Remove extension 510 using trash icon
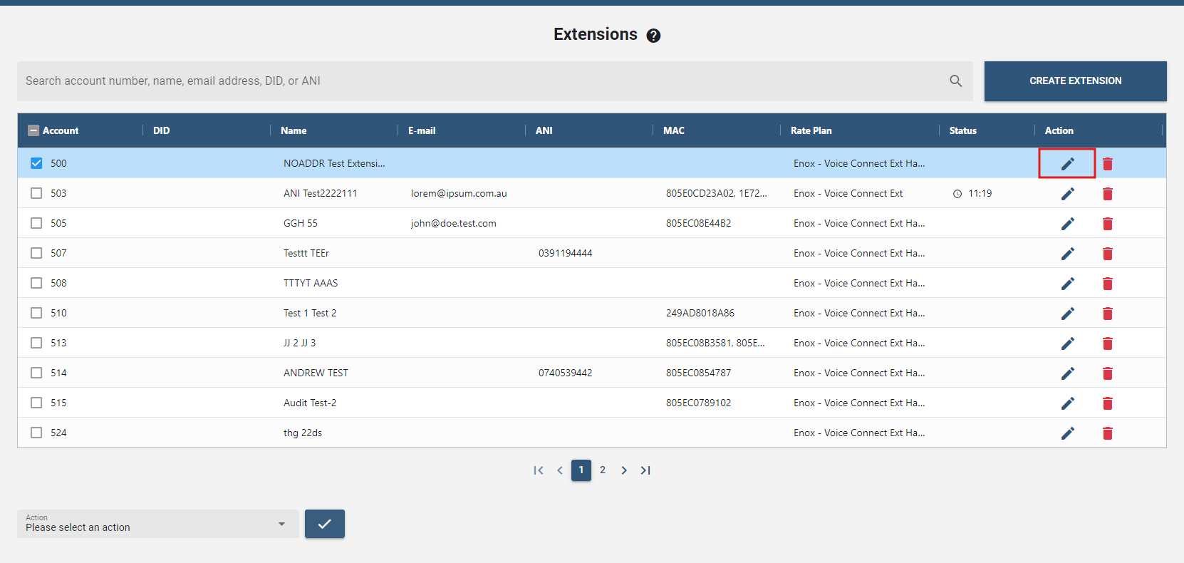Screen dimensions: 1184x563 point(1107,314)
